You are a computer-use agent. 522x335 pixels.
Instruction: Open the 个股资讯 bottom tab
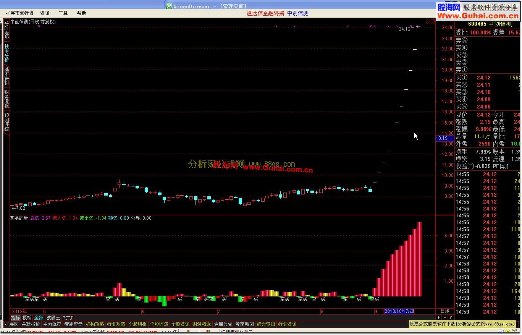pyautogui.click(x=180, y=324)
